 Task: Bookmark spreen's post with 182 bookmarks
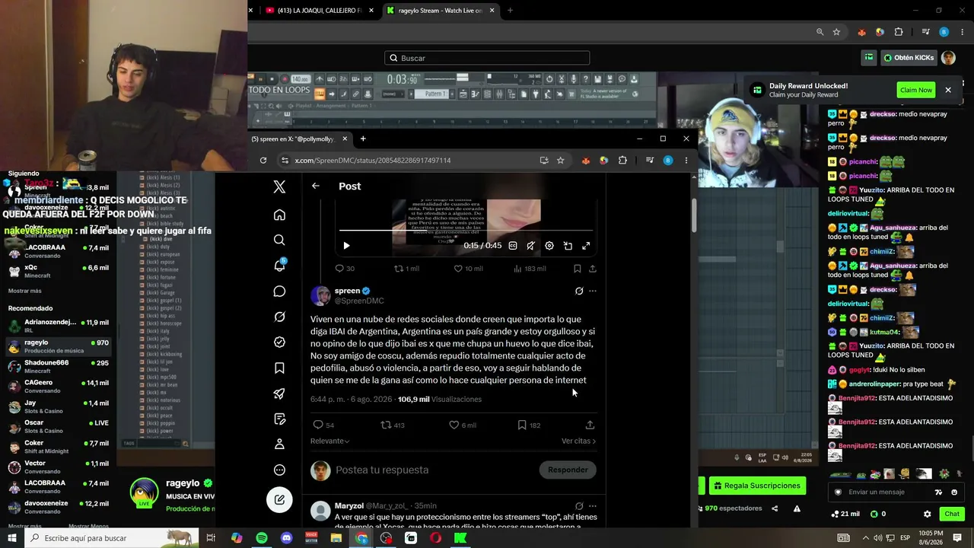(529, 425)
